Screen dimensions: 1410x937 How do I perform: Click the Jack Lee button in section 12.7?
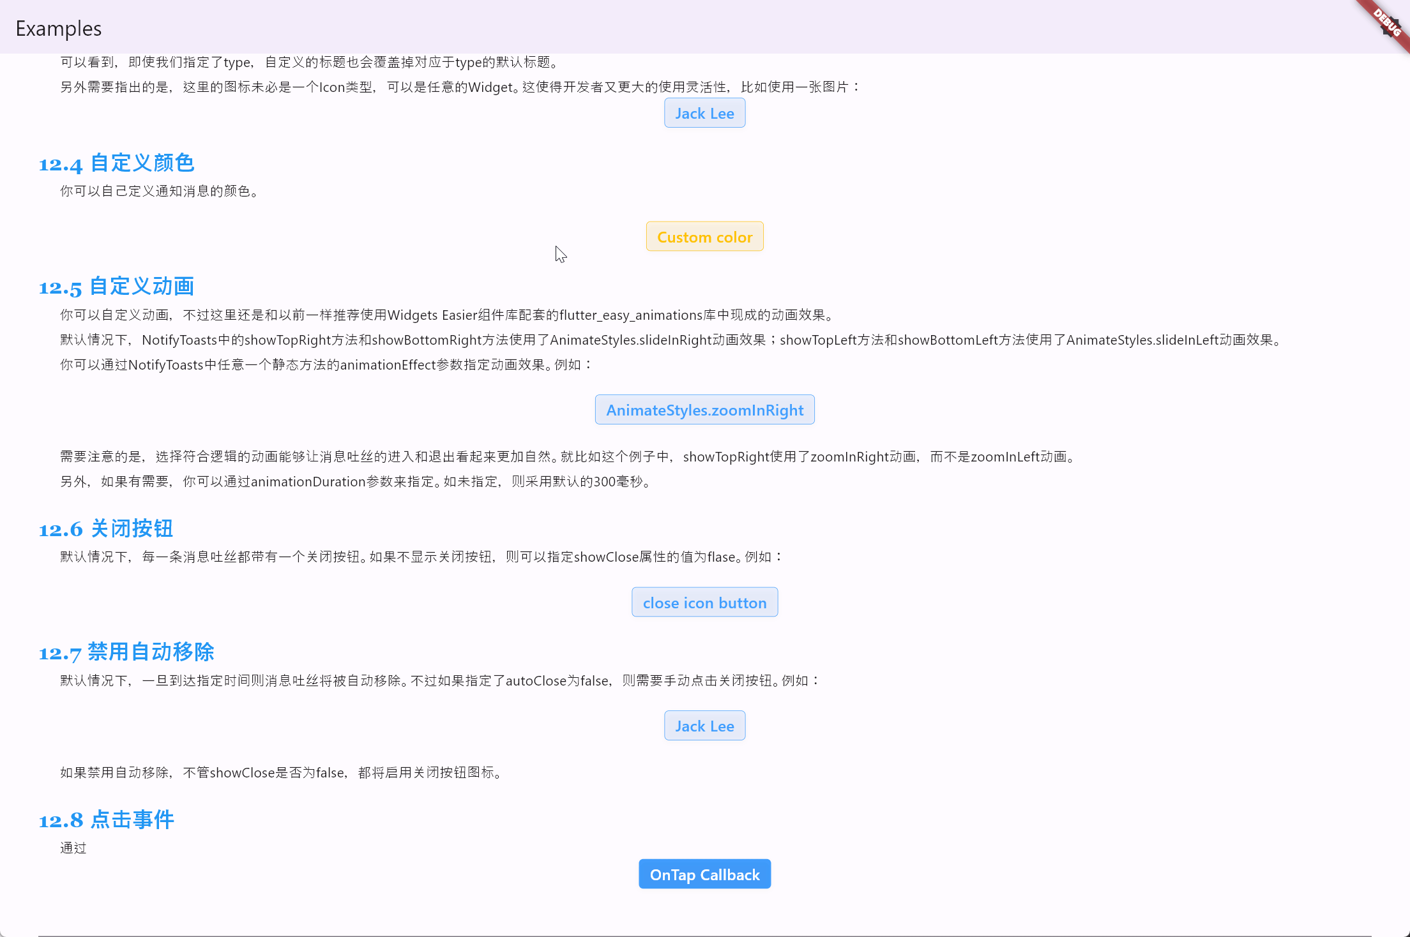click(x=704, y=726)
